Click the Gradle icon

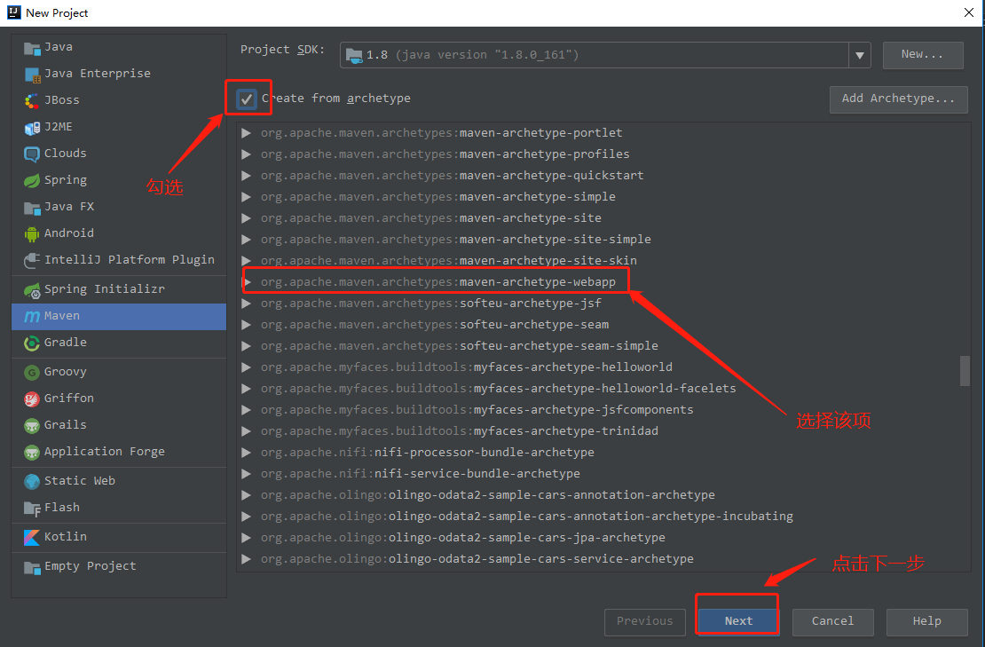coord(31,343)
